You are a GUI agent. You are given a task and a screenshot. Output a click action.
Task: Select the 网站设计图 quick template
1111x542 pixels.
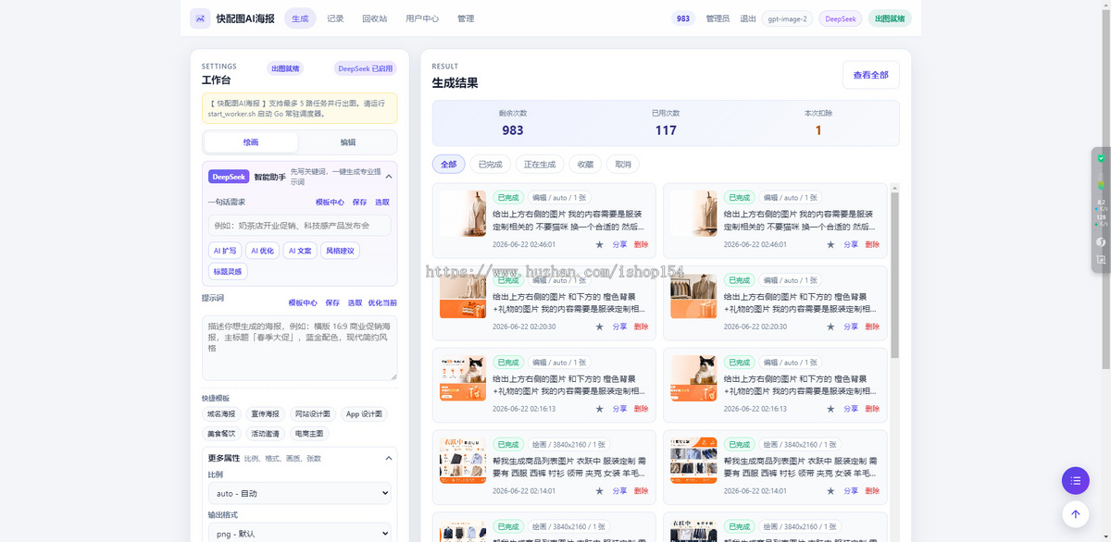point(312,414)
